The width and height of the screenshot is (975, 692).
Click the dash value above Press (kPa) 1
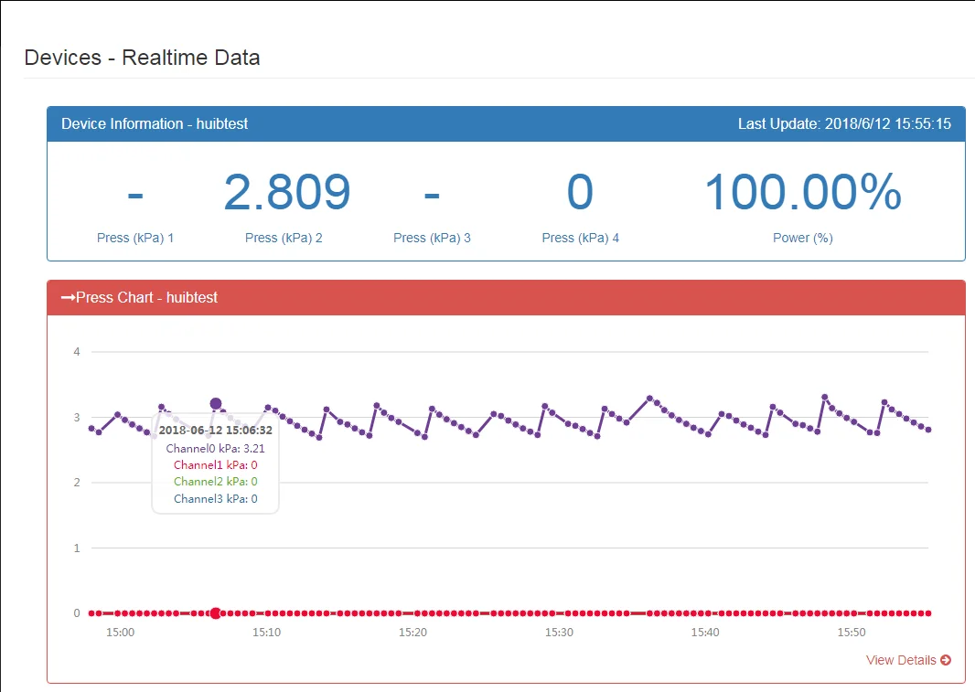[135, 194]
